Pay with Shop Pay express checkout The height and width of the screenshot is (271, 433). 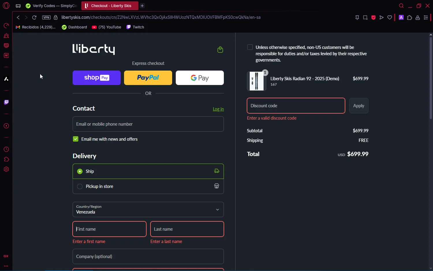97,78
